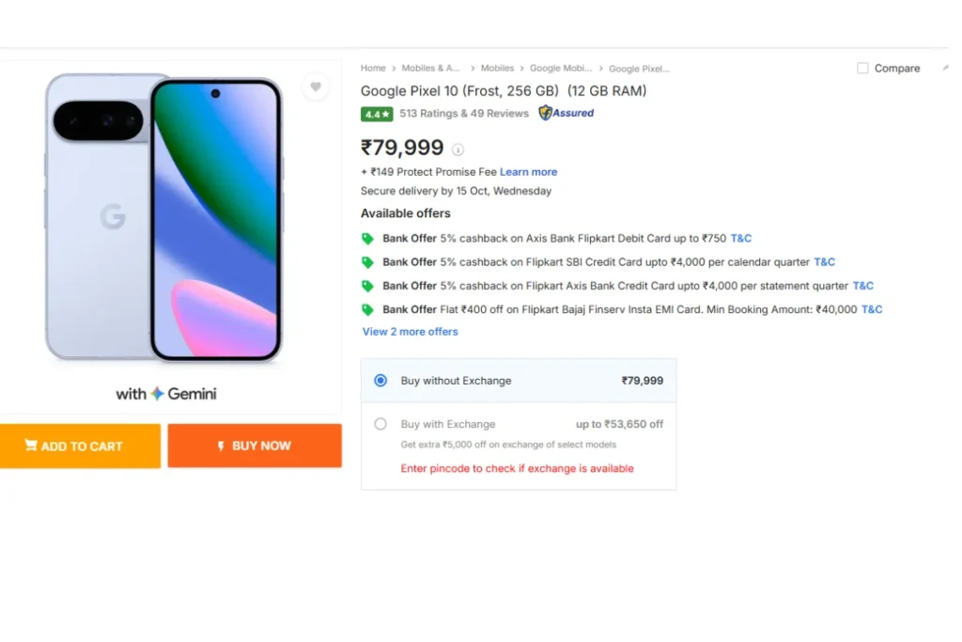Screen dimensions: 962x642
Task: Open Home breadcrumb link
Action: click(373, 69)
